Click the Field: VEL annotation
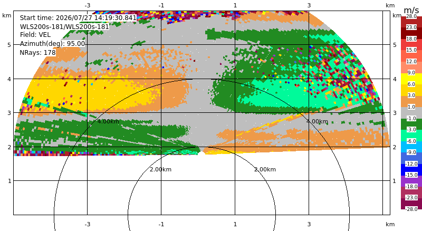This screenshot has height=231, width=422. 35,35
